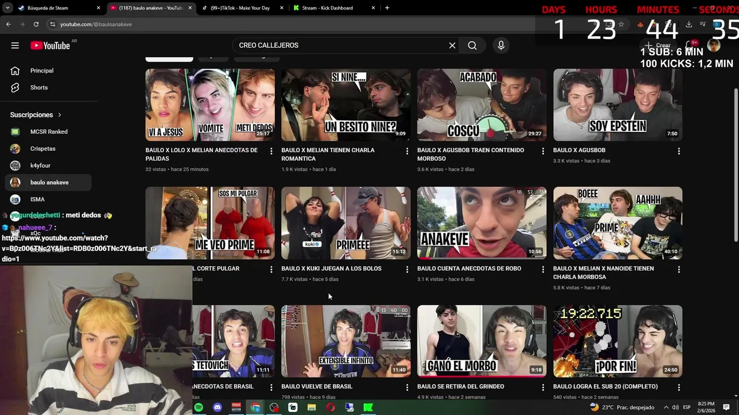Open options for Kuki Bolos video
This screenshot has height=415, width=739.
[x=407, y=269]
